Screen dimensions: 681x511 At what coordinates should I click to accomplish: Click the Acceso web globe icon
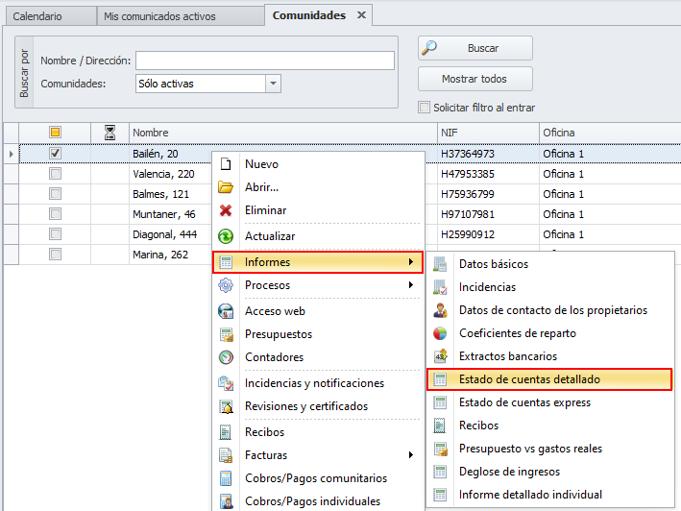(226, 311)
